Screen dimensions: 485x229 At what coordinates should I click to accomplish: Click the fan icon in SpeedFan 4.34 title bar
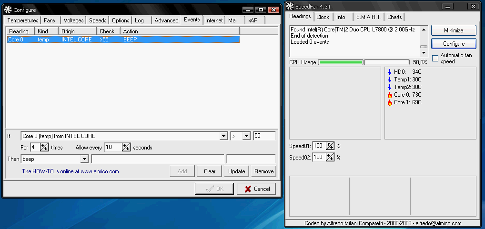point(290,6)
